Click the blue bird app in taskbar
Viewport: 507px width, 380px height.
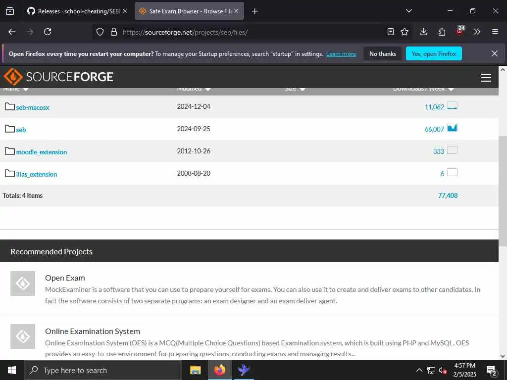coord(244,370)
